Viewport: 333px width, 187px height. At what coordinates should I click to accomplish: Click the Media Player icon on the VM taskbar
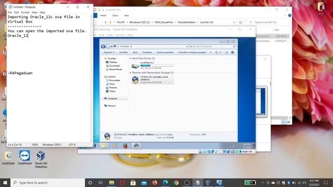(114, 146)
